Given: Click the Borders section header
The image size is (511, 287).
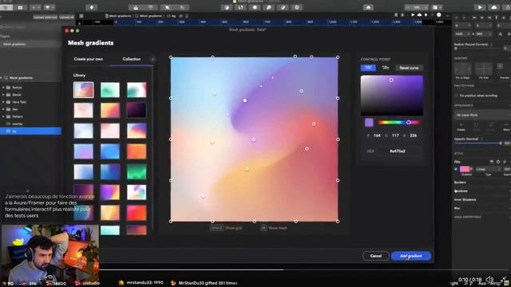Looking at the screenshot, I should point(460,183).
